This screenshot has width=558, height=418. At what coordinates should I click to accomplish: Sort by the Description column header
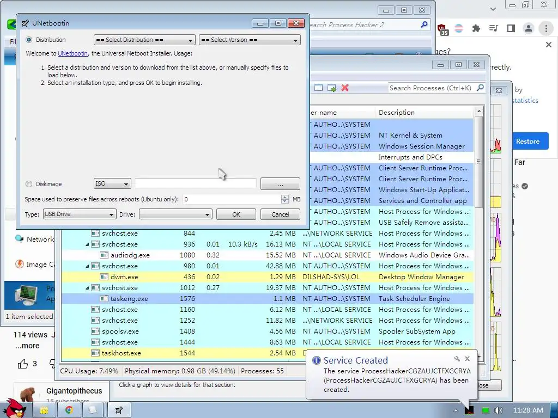[x=424, y=112]
